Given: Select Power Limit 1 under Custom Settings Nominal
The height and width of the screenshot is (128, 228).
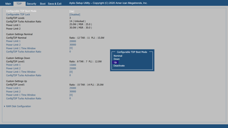Looking at the screenshot, I should (13, 41).
